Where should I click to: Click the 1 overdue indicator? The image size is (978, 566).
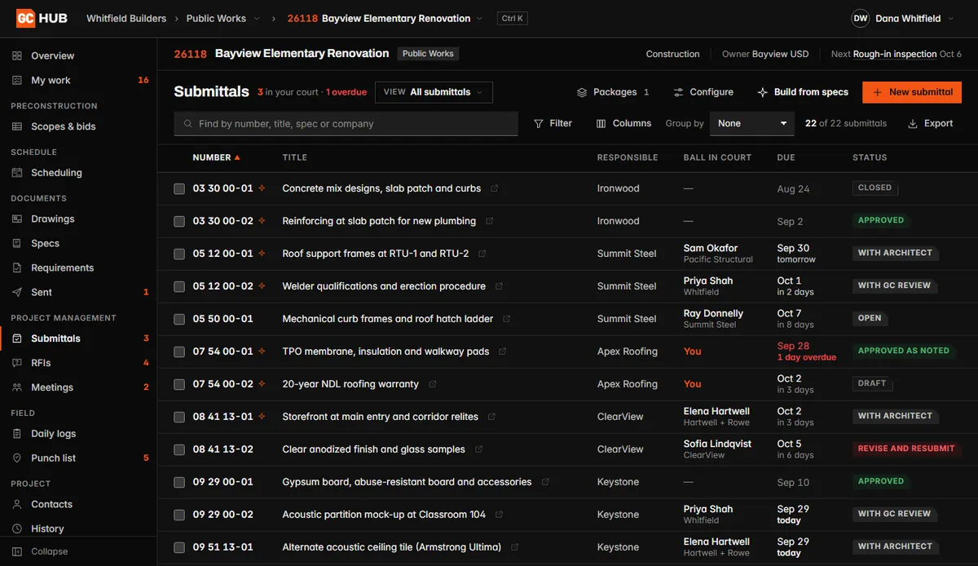click(x=346, y=92)
